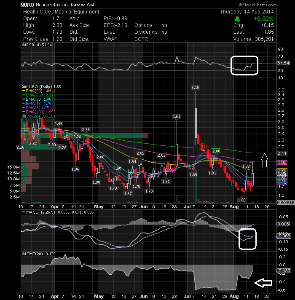Click the EPS -2.16 figure

(115, 25)
